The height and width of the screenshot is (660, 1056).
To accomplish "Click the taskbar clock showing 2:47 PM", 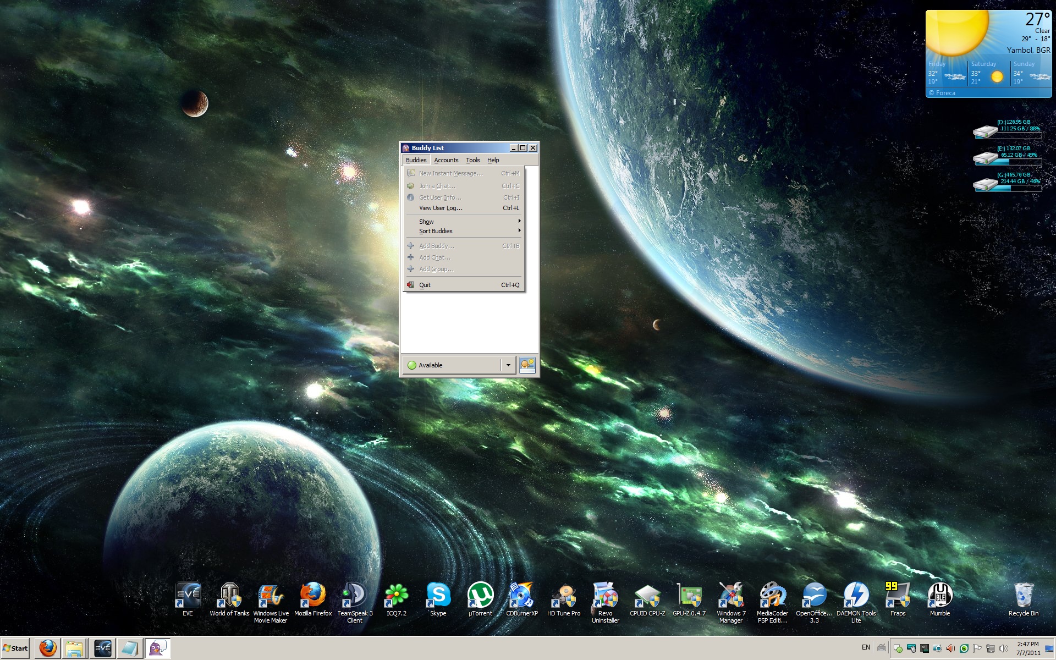I will [1027, 648].
